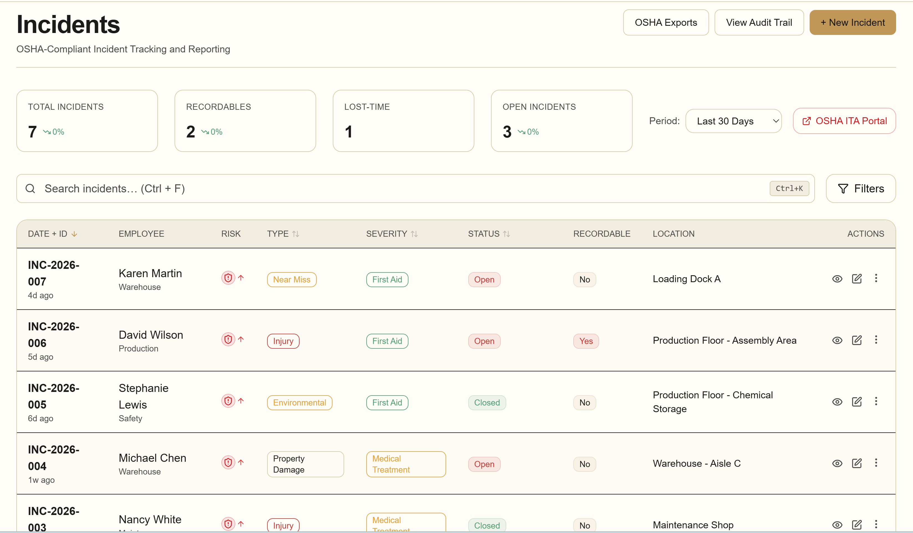This screenshot has height=533, width=913.
Task: Click the + New Incident button
Action: click(852, 22)
